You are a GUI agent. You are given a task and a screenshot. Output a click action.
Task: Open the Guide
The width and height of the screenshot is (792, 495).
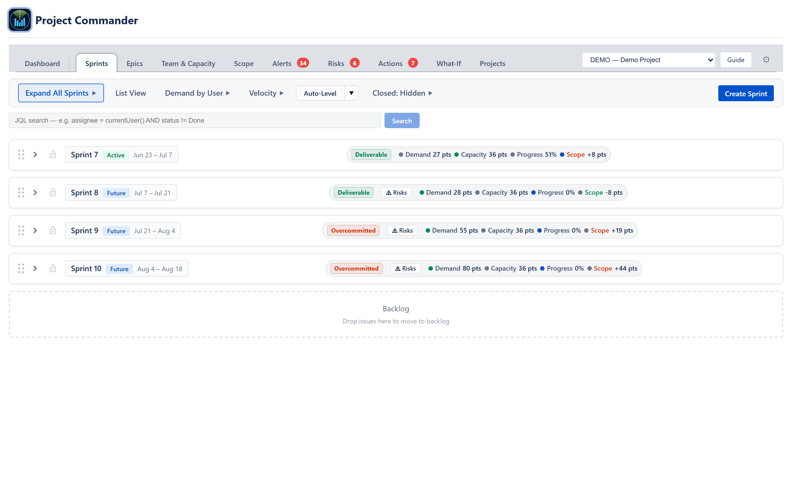[x=735, y=60]
